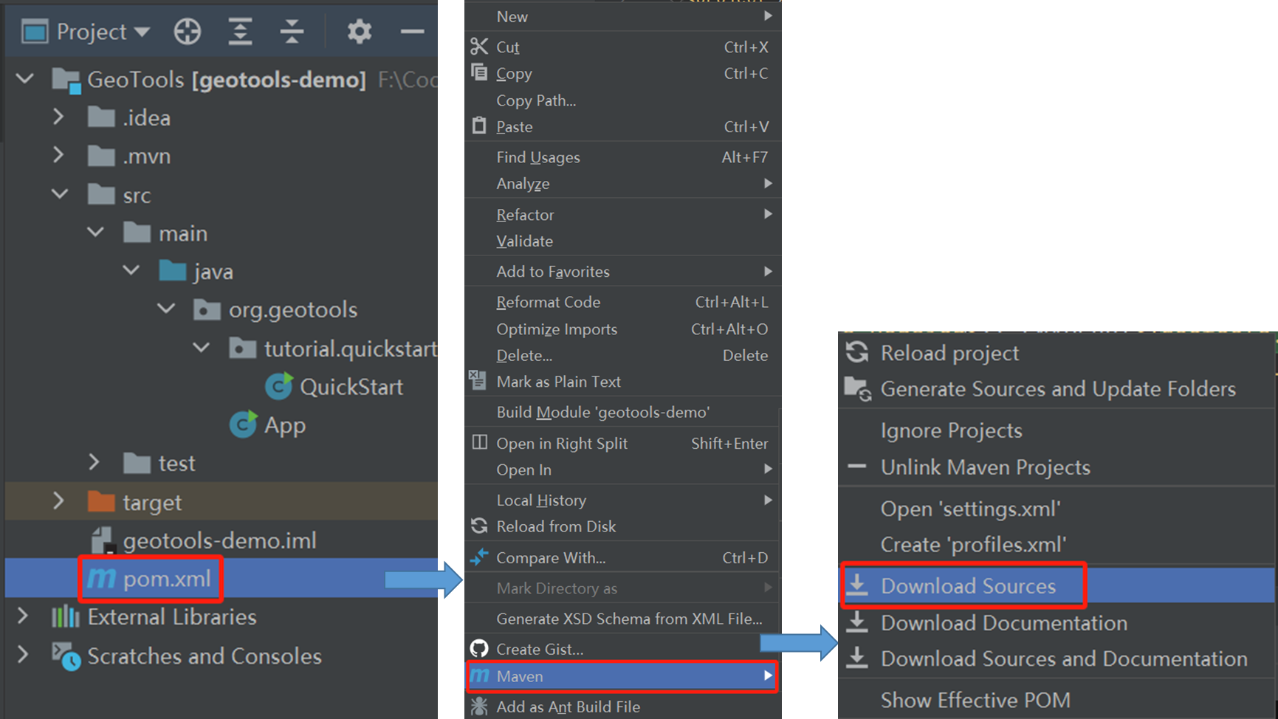
Task: Open the Open In submenu
Action: pyautogui.click(x=623, y=470)
